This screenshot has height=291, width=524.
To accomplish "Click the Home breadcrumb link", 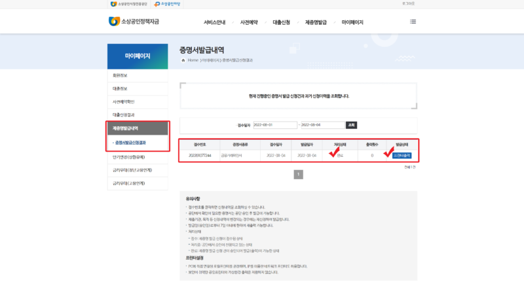I will point(193,60).
